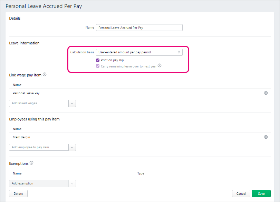Expand Add employee to pay item arrow
This screenshot has height=202, width=280.
coord(72,147)
